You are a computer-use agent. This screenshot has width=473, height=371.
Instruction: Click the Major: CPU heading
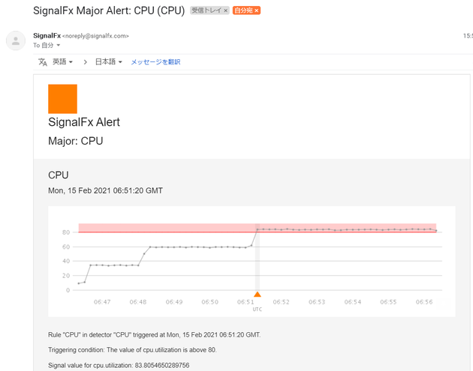point(76,141)
